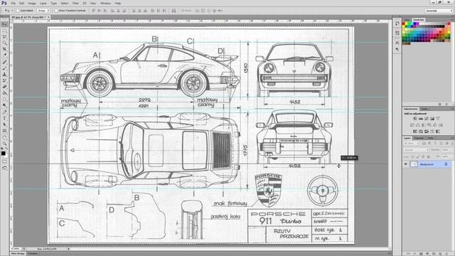Open the Timeline tab
Image resolution: width=455 pixels, height=256 pixels.
tap(33, 253)
